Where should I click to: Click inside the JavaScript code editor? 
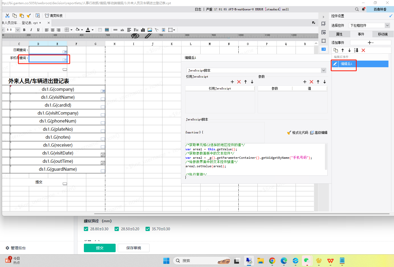256,159
